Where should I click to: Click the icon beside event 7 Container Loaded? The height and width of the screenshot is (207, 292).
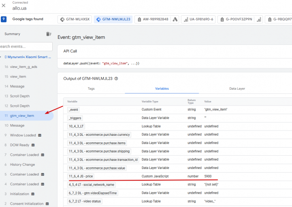pyautogui.click(x=43, y=155)
